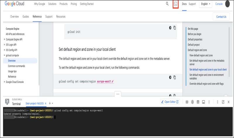234x138 pixels.
Task: Click the Activate Cloud Shell icon in header
Action: [175, 4]
